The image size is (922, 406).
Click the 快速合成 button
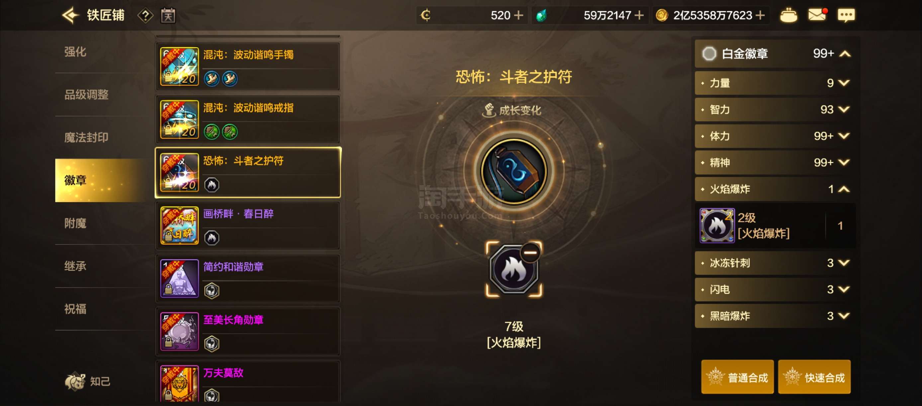(x=814, y=377)
